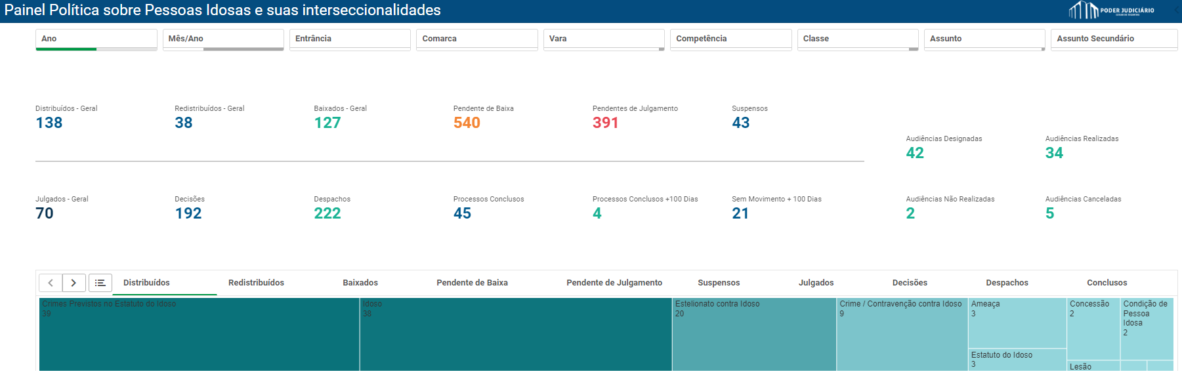Switch to the Redistribuídos tab

coord(256,283)
